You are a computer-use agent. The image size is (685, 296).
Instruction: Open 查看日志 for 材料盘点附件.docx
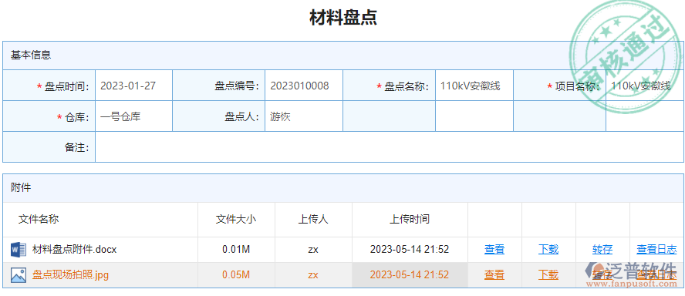656,250
